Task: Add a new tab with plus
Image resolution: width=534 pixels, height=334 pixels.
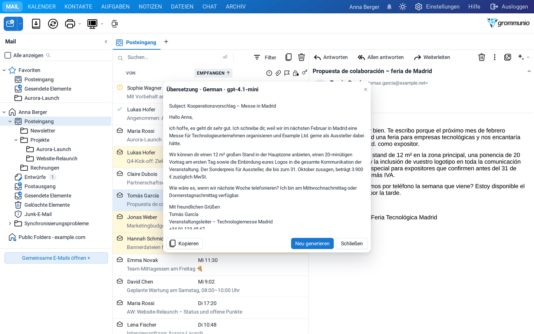Action: point(166,42)
